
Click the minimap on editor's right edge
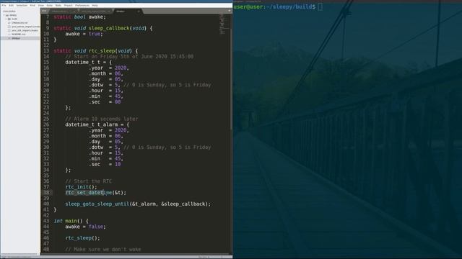[224, 24]
